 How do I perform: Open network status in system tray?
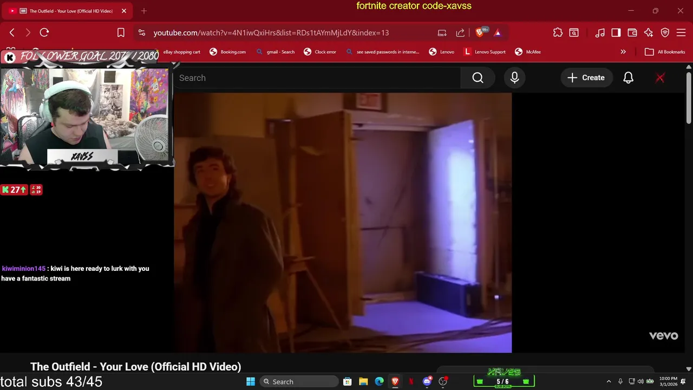632,382
